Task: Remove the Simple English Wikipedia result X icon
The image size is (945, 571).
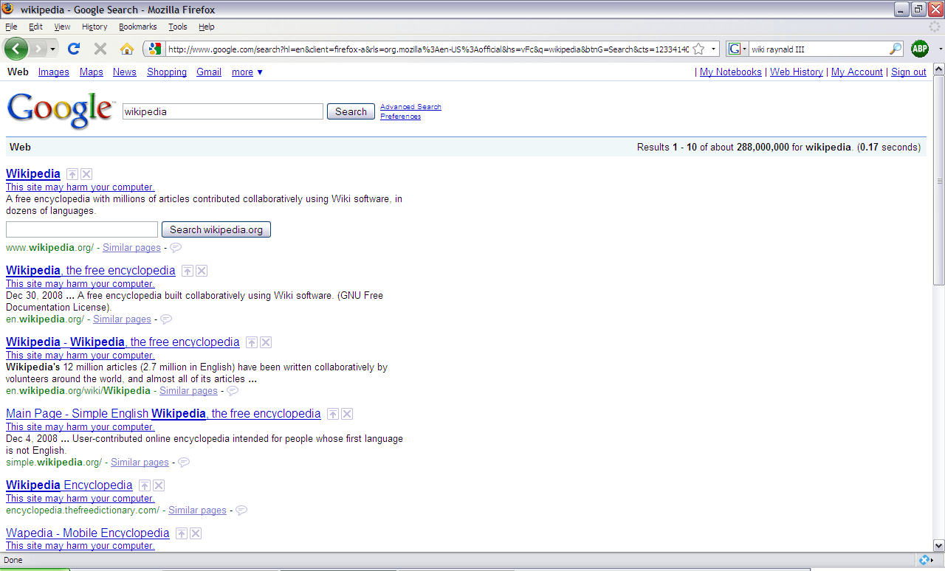Action: coord(347,414)
